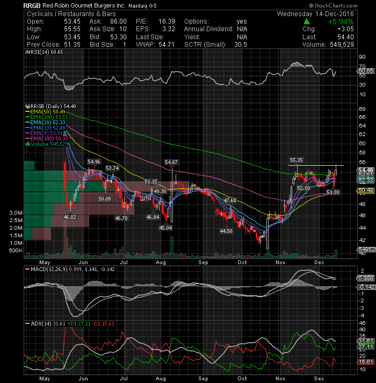
Task: Click the yellow horizontal resistance line
Action: (x=316, y=166)
